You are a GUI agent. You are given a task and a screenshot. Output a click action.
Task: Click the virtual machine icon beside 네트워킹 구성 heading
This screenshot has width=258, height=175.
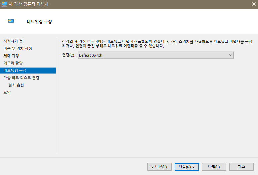(11, 22)
